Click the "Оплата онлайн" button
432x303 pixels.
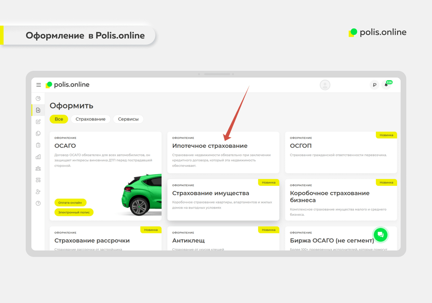[x=70, y=203]
